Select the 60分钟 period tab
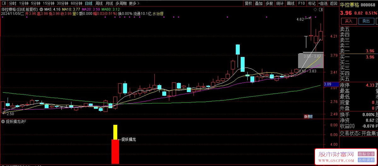Viewport: 378px width, 166px height. click(x=77, y=3)
